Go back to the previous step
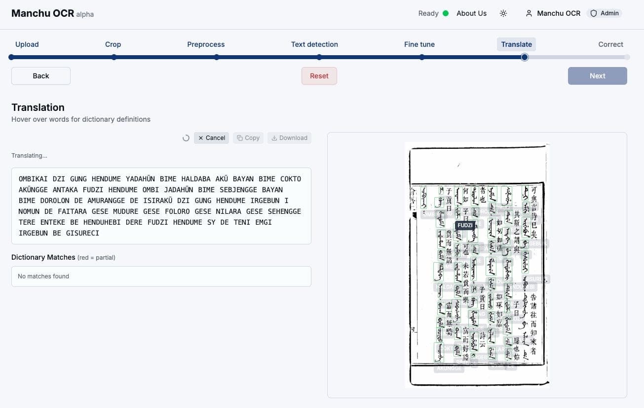The width and height of the screenshot is (644, 408). coord(41,76)
